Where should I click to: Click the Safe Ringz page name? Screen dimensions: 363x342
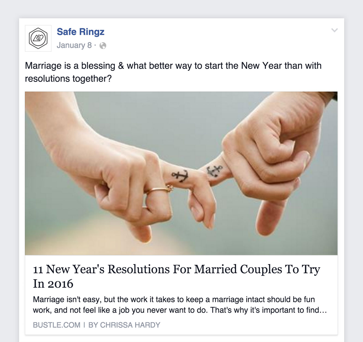80,32
